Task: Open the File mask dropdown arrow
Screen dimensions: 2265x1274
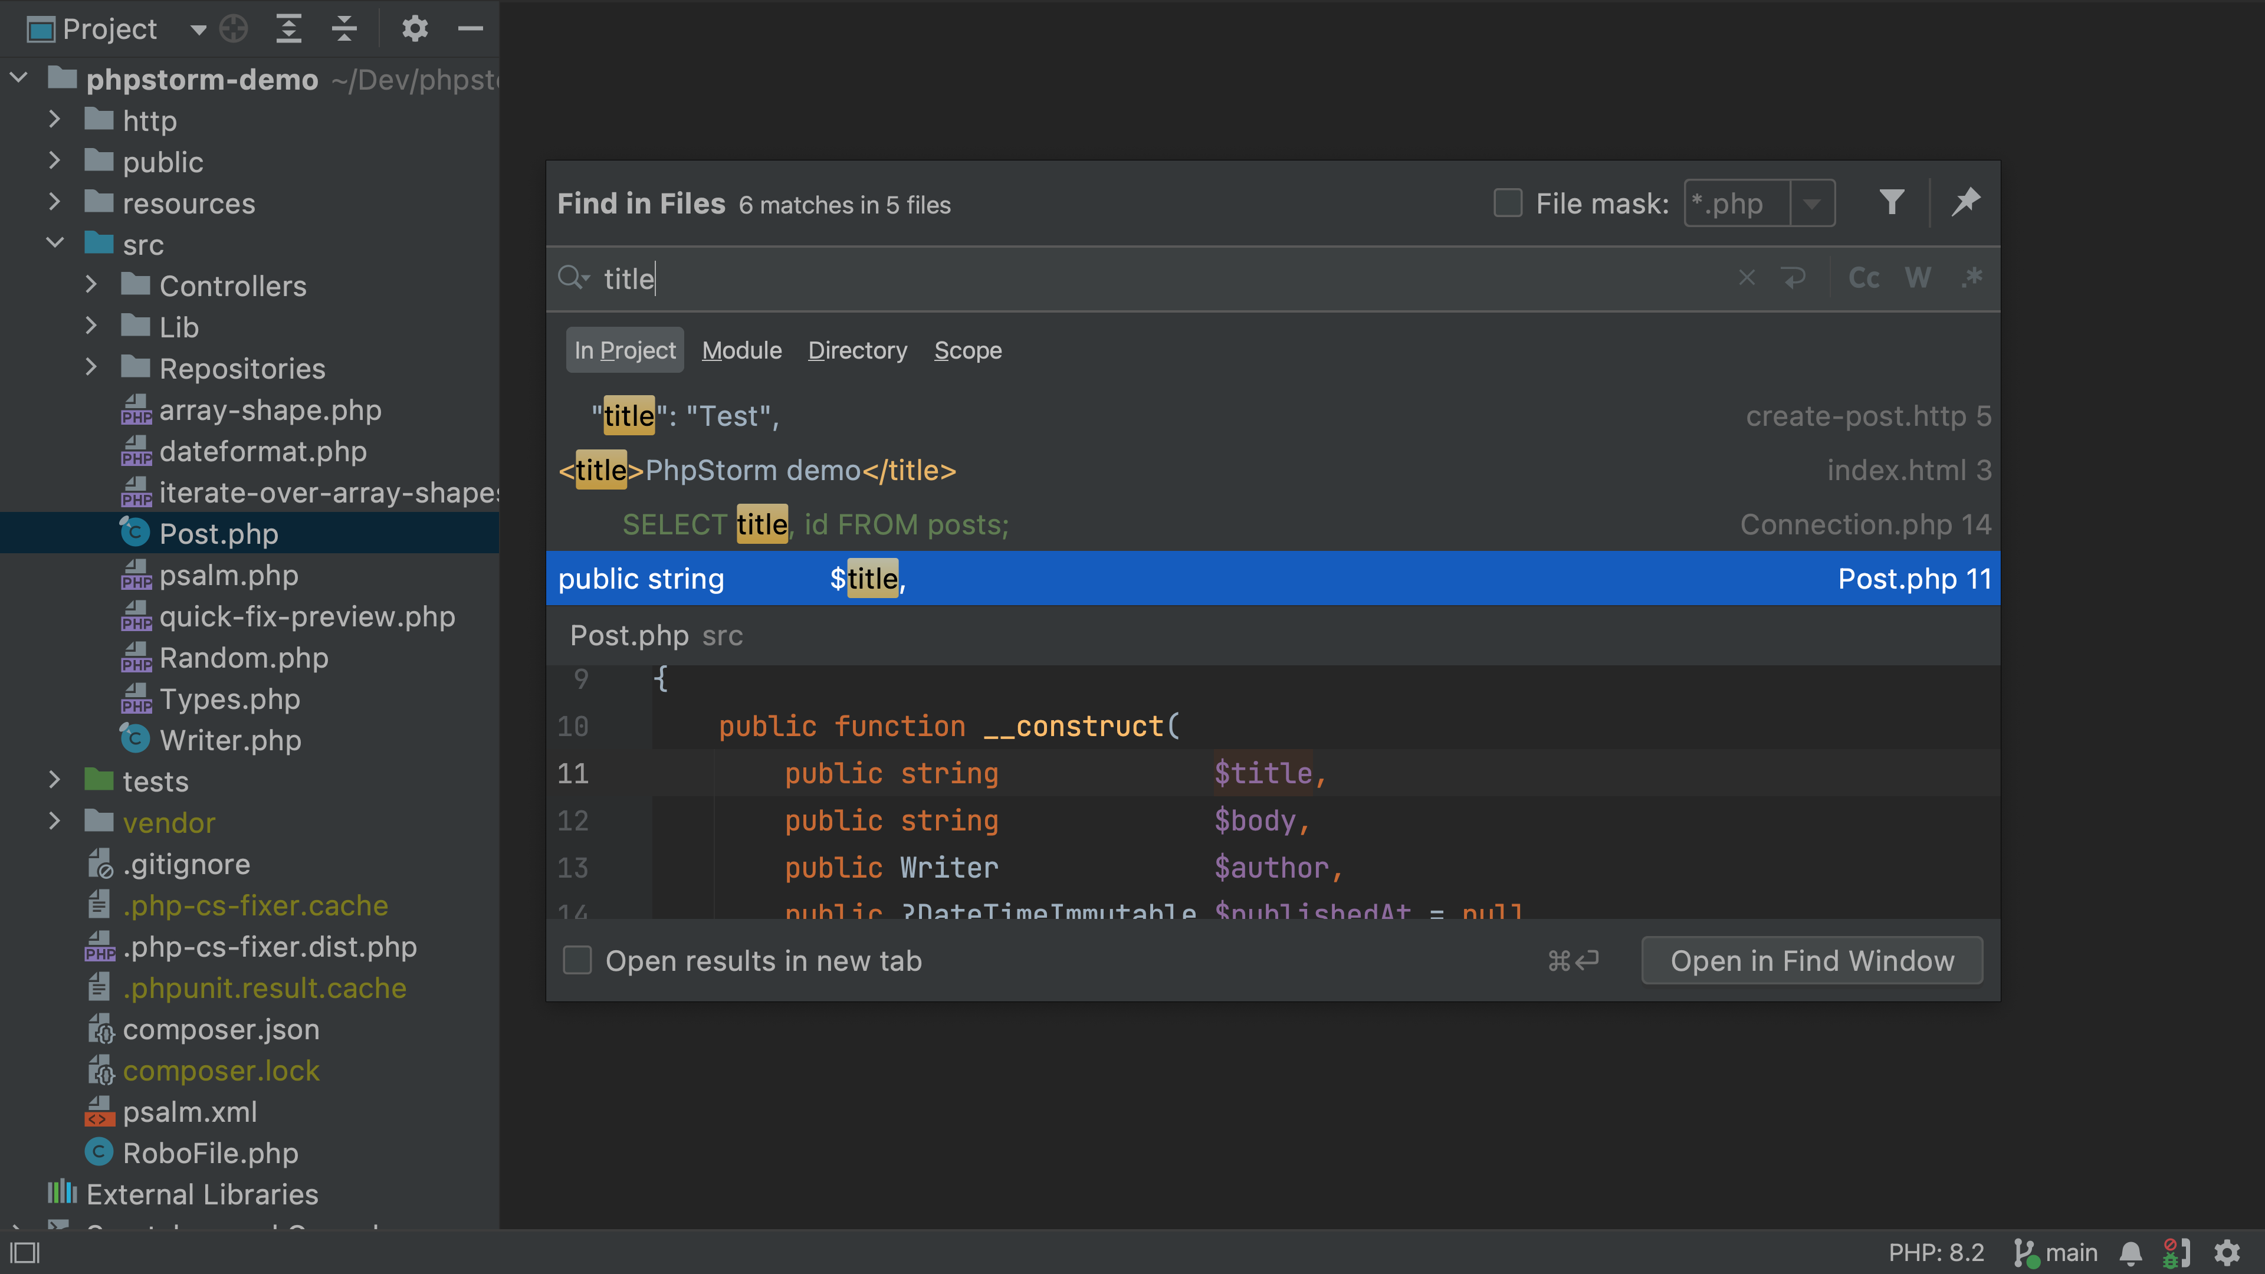Action: (x=1812, y=204)
